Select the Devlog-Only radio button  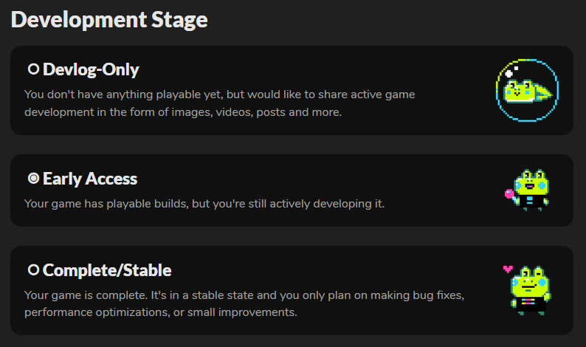click(x=33, y=69)
